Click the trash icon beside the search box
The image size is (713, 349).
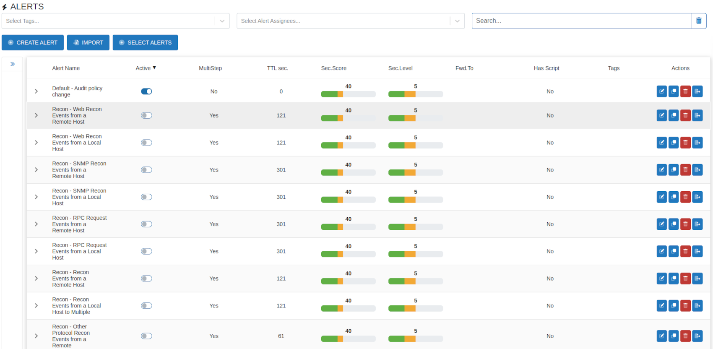(699, 21)
